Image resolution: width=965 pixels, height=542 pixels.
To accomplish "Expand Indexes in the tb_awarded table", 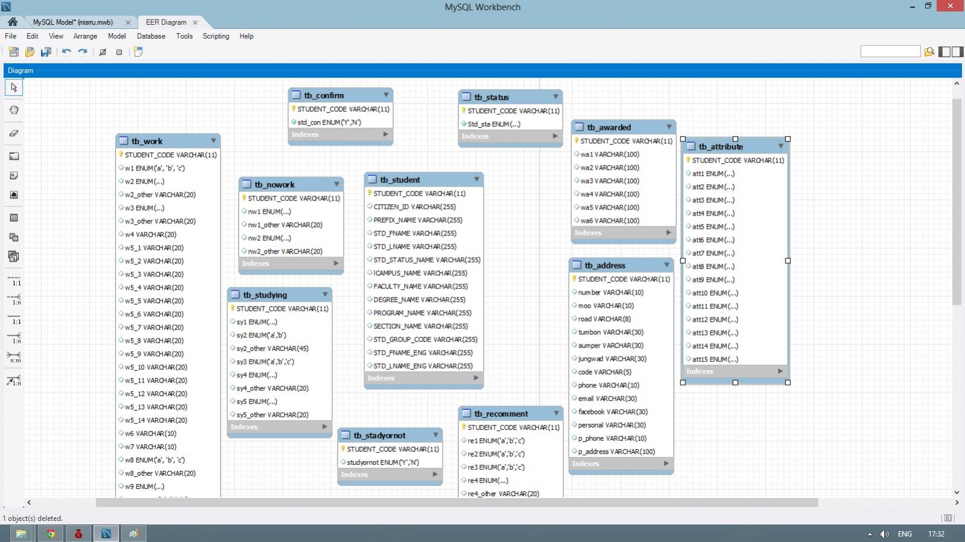I will [x=668, y=232].
